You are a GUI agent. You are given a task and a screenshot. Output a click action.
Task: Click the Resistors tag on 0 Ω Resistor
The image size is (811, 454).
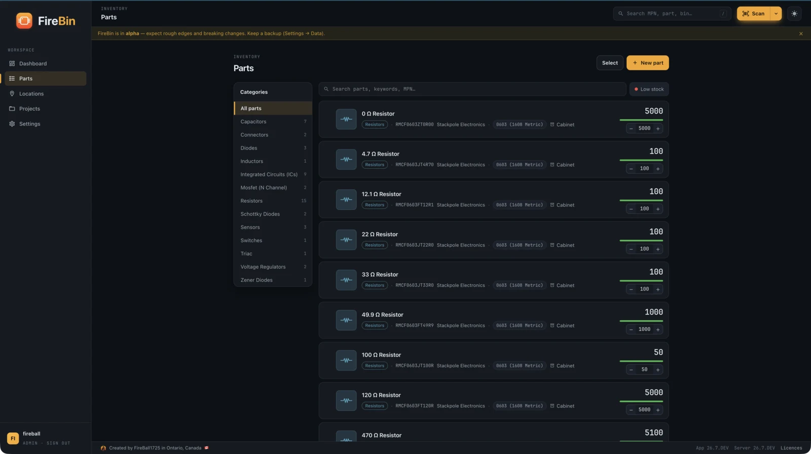coord(375,125)
